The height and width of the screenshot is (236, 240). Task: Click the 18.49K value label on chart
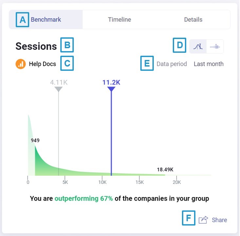165,169
